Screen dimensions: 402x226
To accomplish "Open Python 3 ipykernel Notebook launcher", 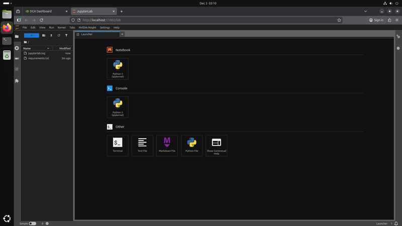I will pyautogui.click(x=118, y=69).
